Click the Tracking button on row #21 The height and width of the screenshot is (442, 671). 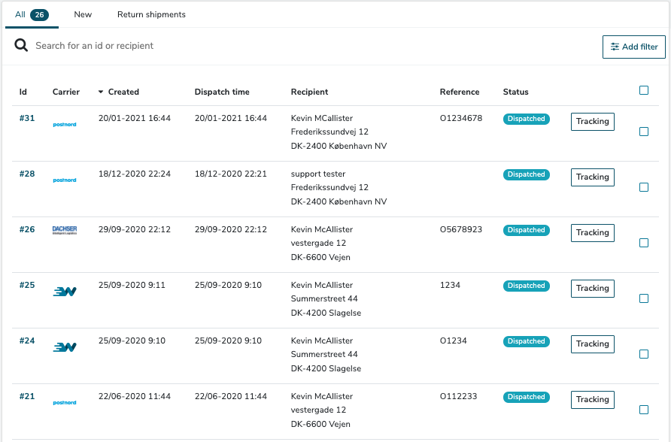click(x=592, y=399)
